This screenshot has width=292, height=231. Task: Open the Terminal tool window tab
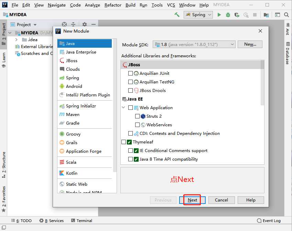(x=82, y=221)
